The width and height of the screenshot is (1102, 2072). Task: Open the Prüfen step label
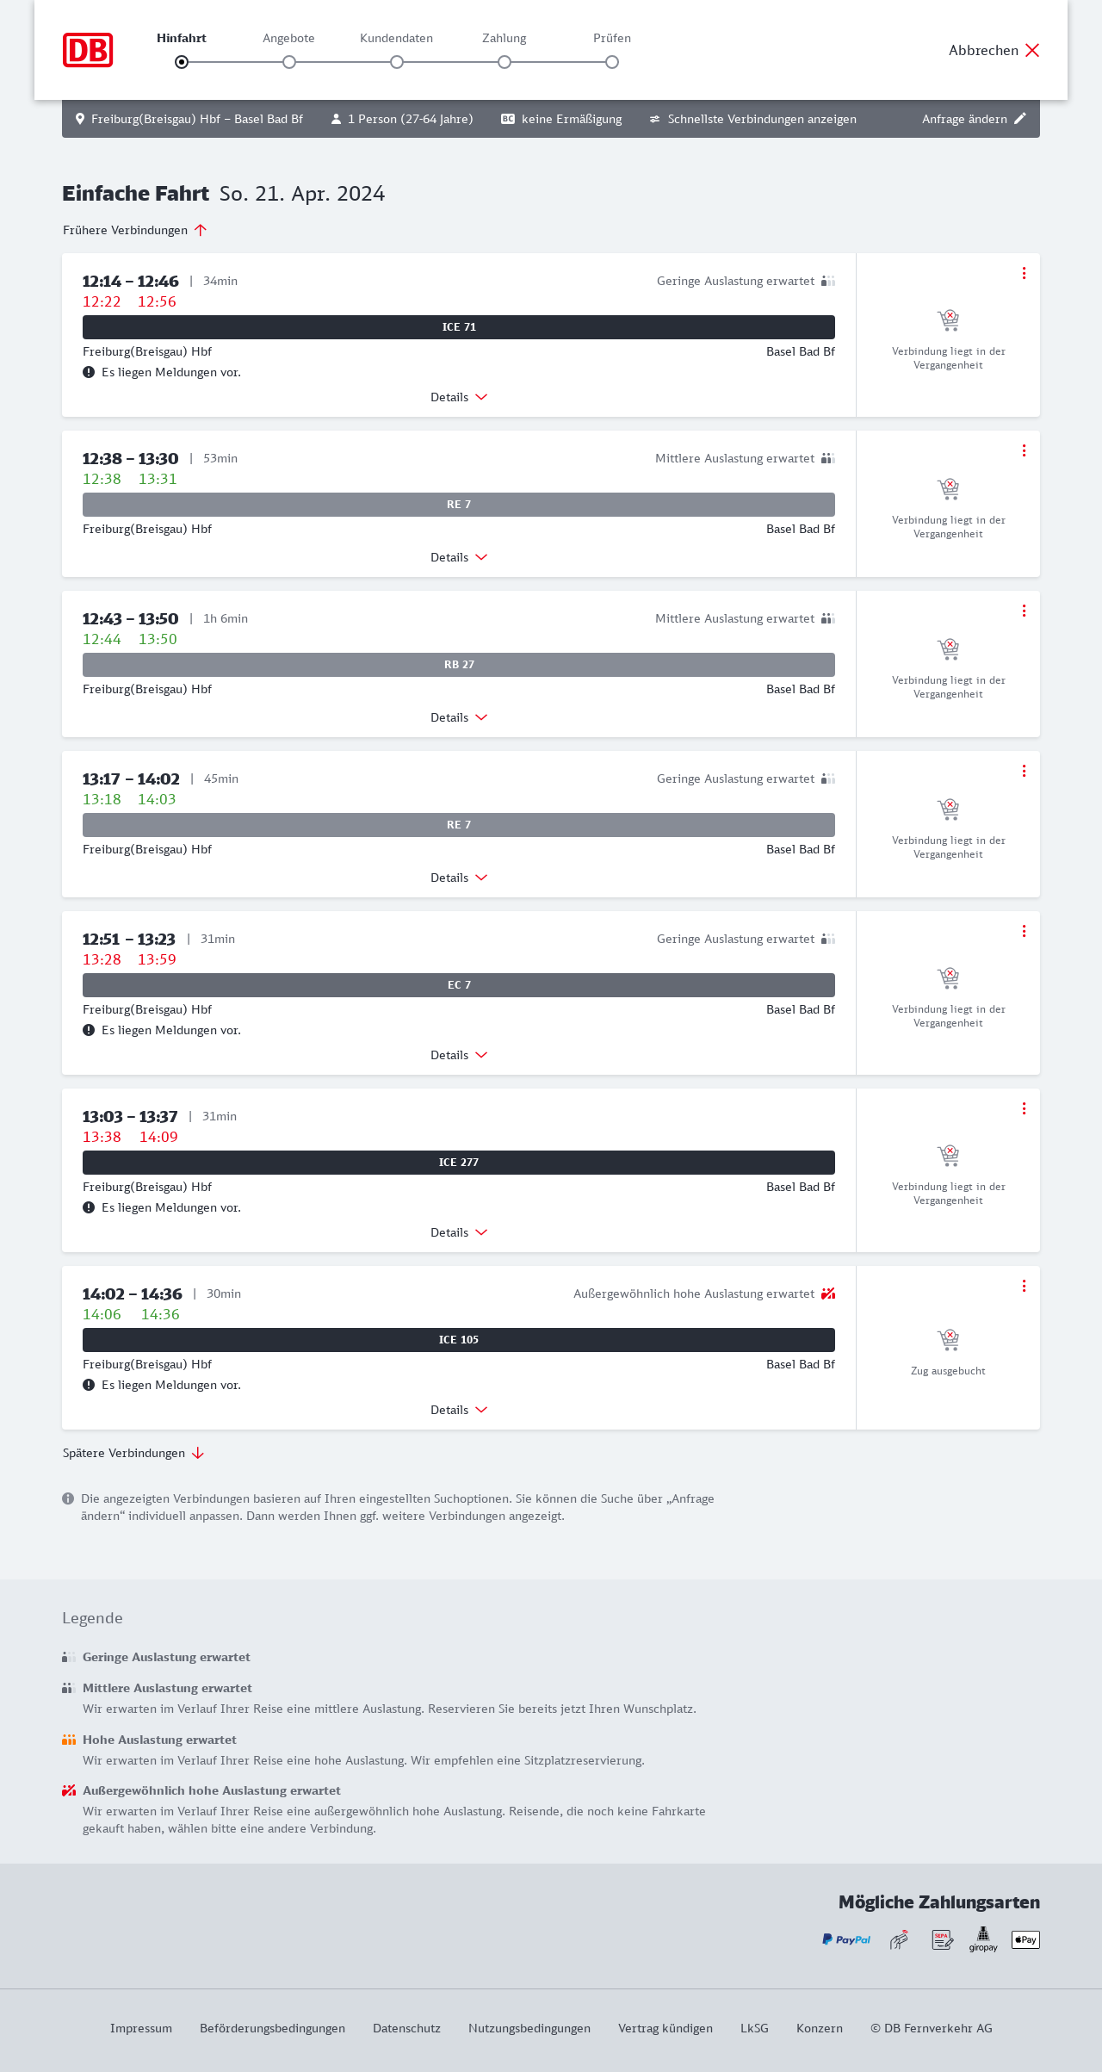[x=612, y=38]
